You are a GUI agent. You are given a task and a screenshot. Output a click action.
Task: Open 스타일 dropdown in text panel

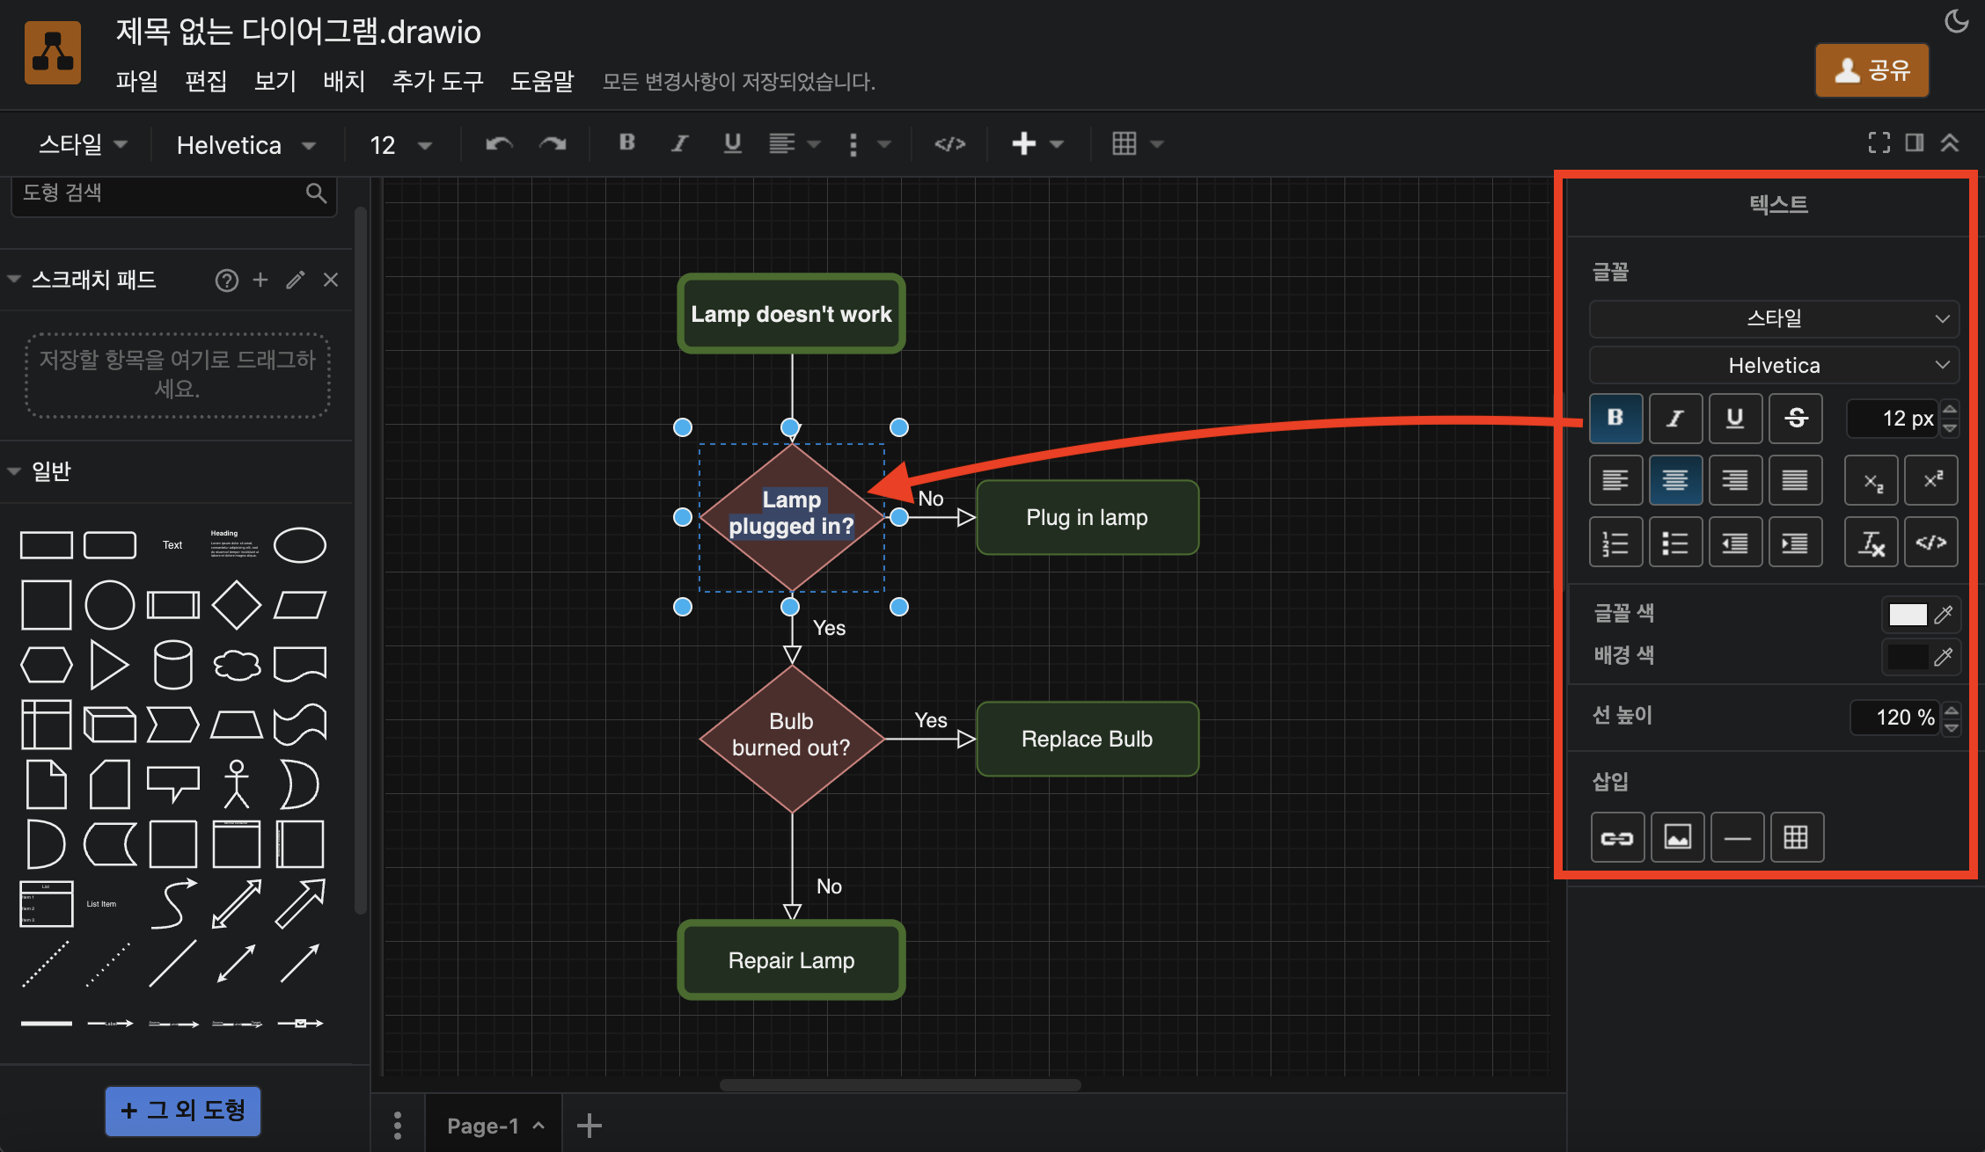click(1774, 318)
